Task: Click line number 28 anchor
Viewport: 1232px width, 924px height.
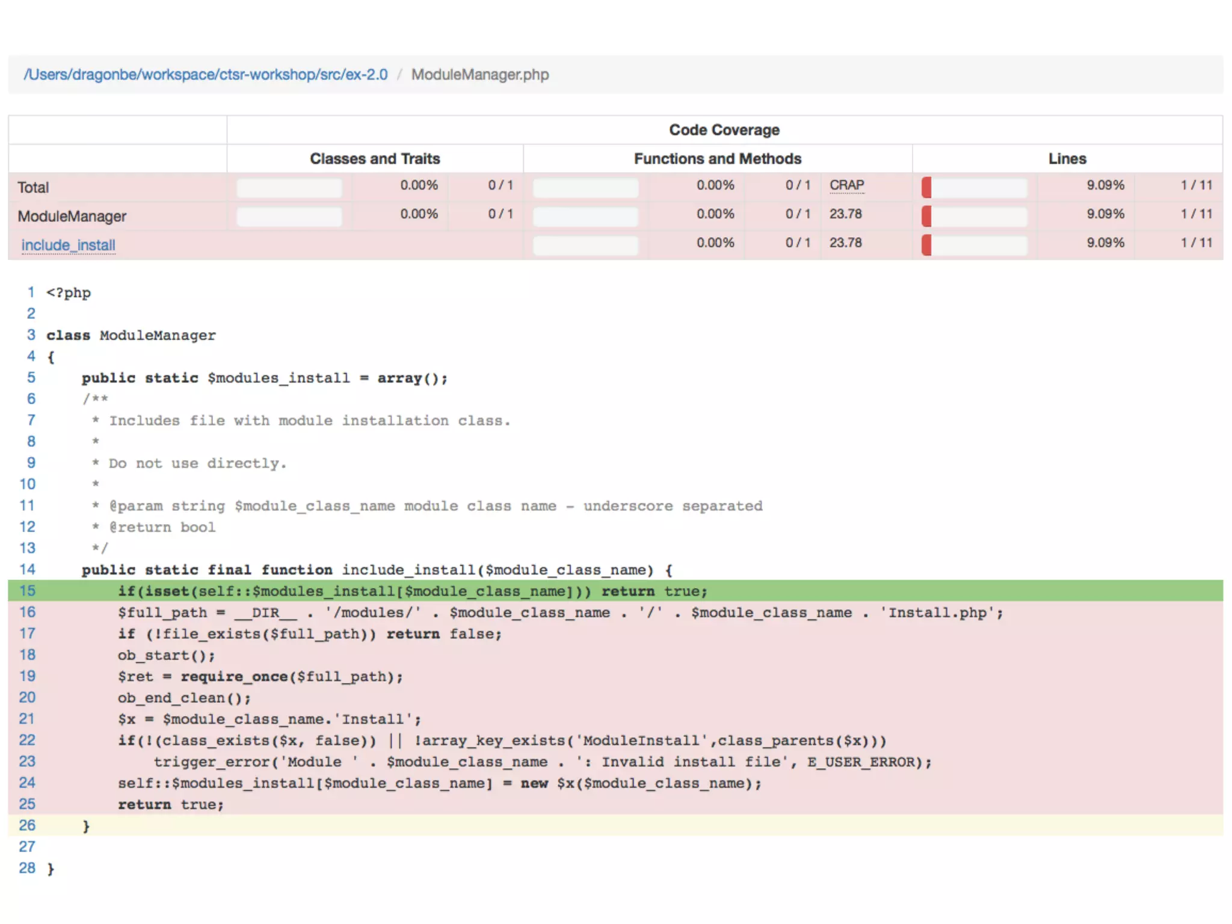Action: [28, 868]
